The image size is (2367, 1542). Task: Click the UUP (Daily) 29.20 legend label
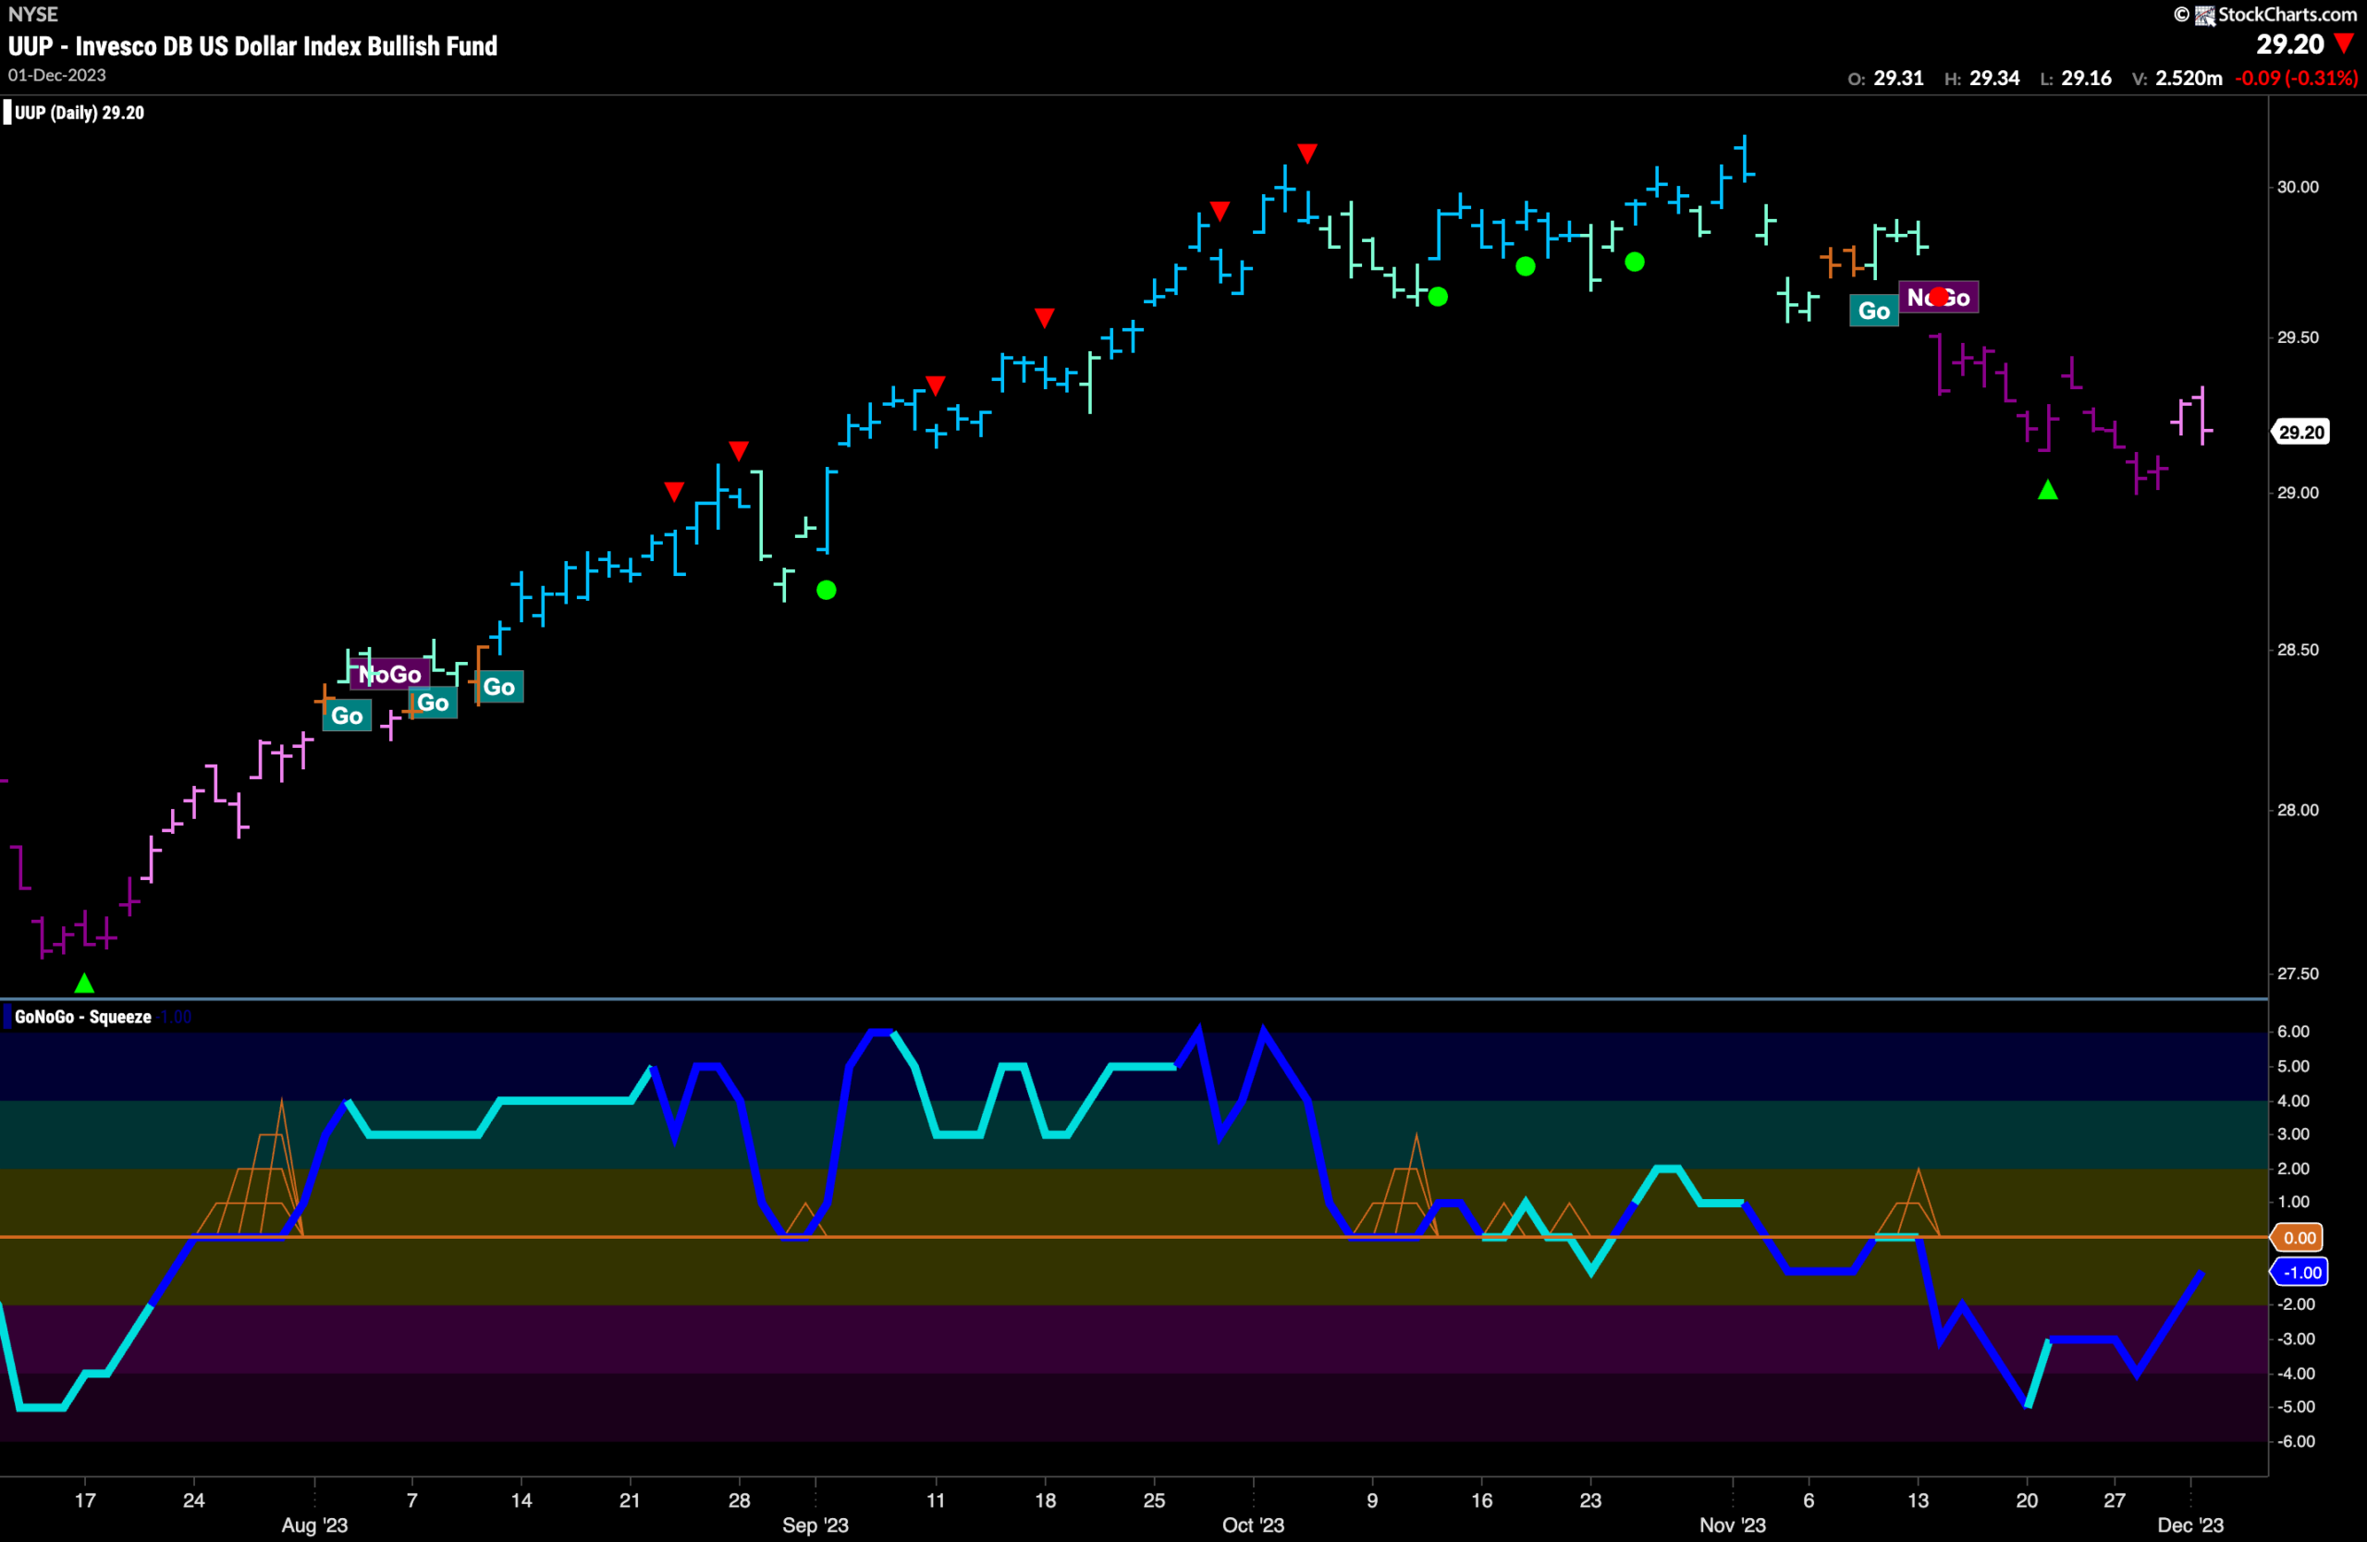tap(79, 113)
